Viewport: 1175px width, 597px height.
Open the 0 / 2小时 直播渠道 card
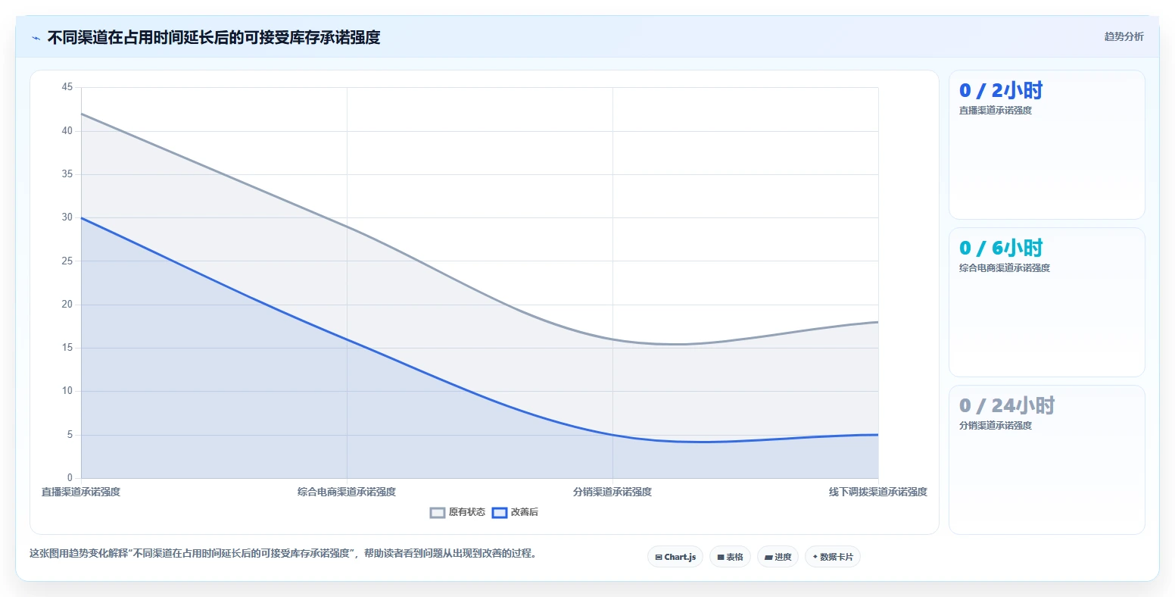coord(1047,145)
